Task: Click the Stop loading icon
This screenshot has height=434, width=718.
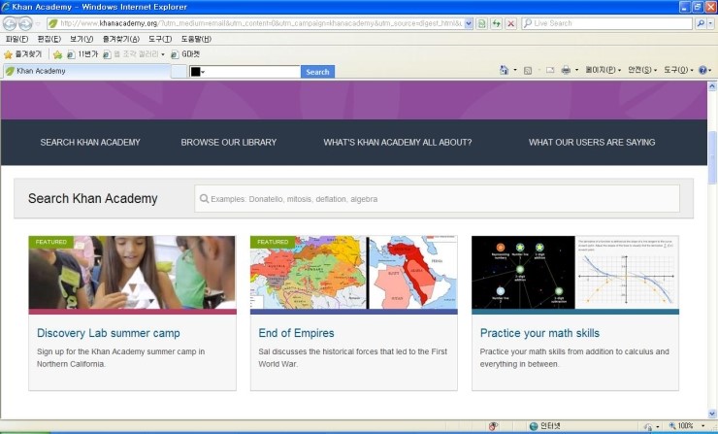Action: click(x=510, y=22)
